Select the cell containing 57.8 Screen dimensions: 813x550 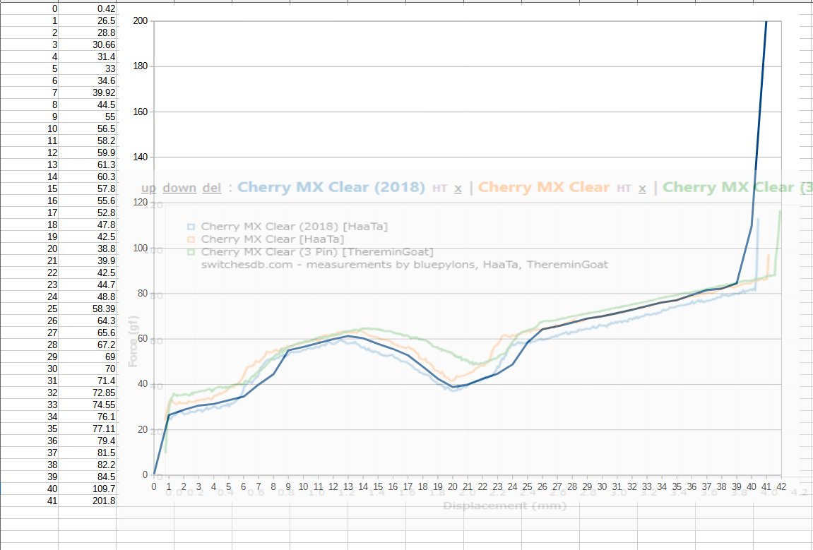tap(88, 189)
